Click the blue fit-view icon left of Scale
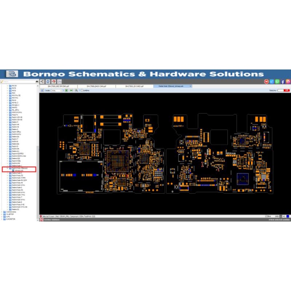The height and width of the screenshot is (291, 291). 42,90
